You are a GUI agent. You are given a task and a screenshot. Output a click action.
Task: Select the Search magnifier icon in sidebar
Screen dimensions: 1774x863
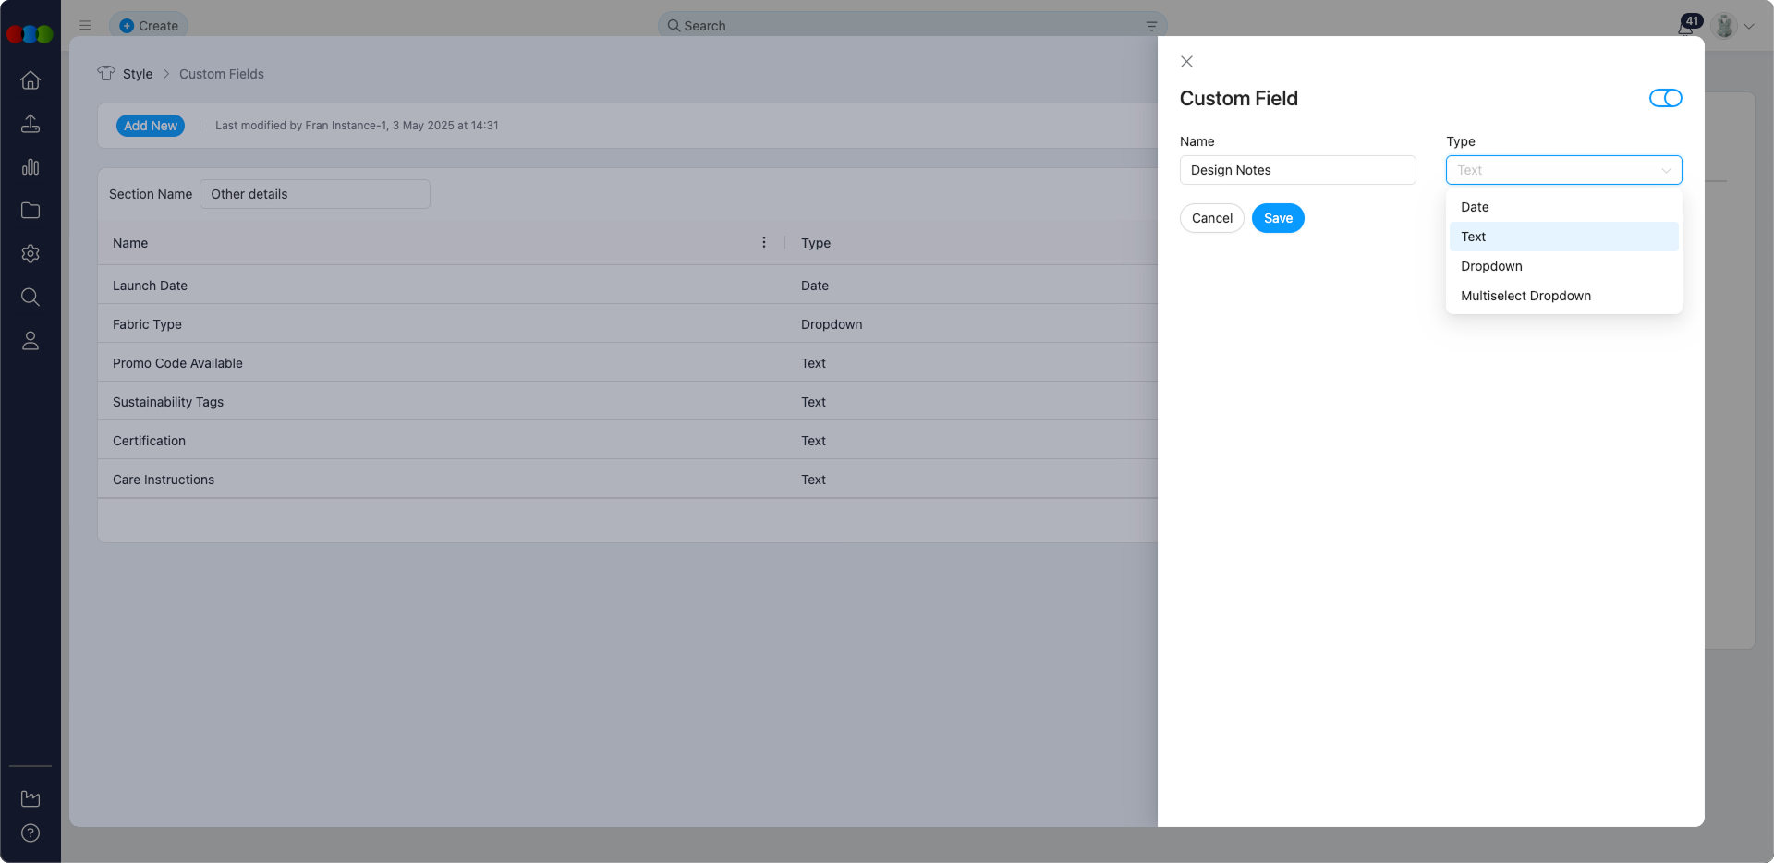(x=30, y=297)
